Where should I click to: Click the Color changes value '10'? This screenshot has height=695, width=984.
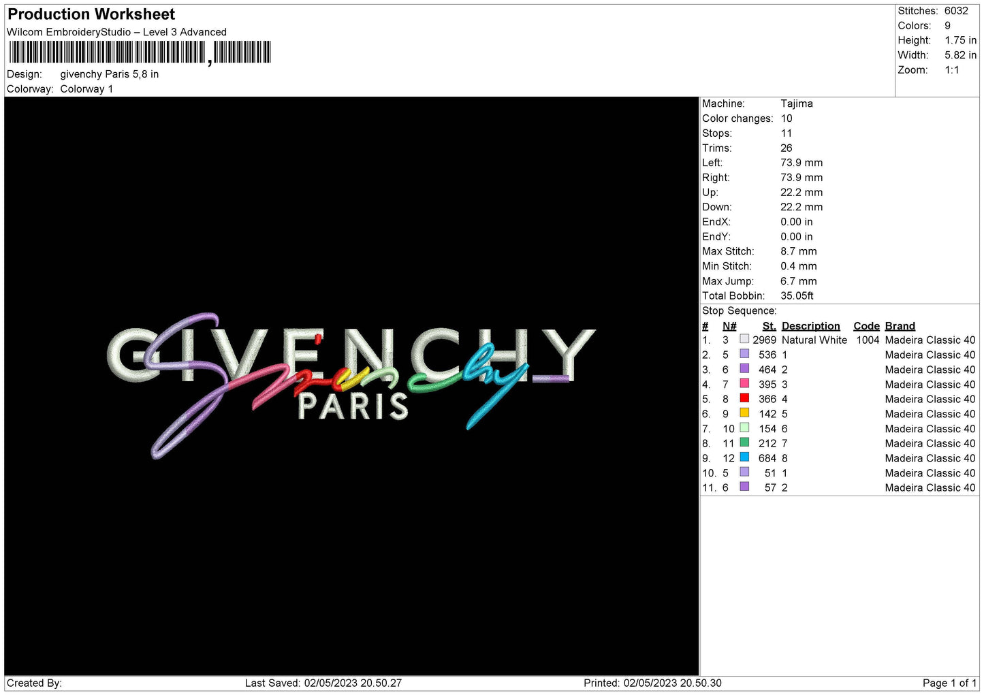[x=787, y=118]
